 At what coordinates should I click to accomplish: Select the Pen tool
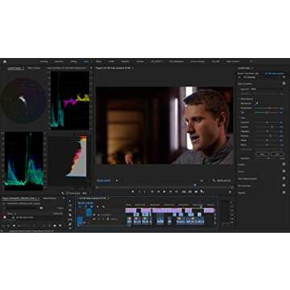click(70, 224)
